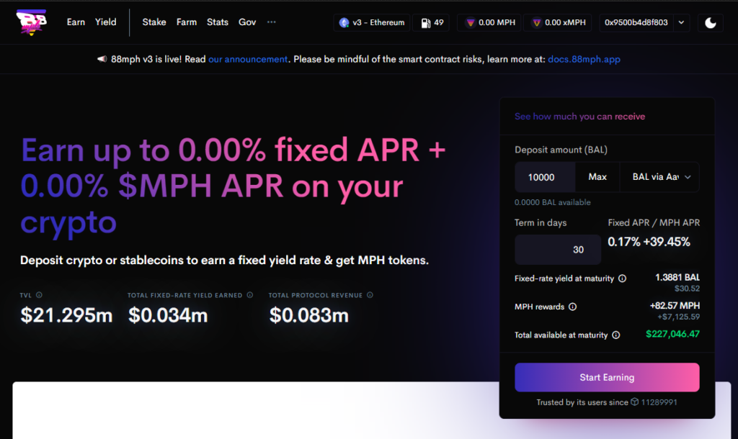Click 'See how much you can receive' heading
The height and width of the screenshot is (439, 738).
[579, 117]
